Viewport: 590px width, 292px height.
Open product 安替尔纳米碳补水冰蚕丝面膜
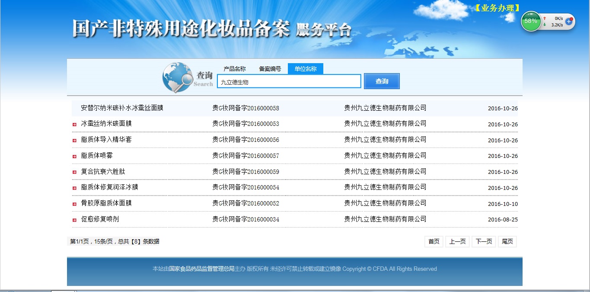(x=122, y=108)
